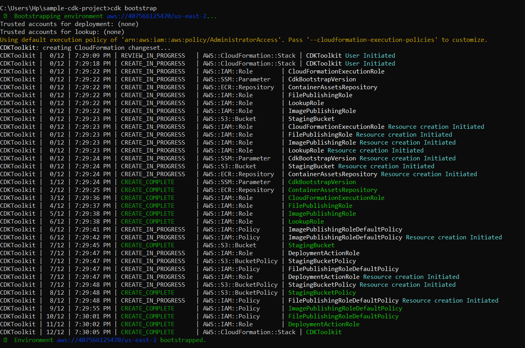525x348 pixels.
Task: Select the 'REVIEW_IN_PROGRESS' status
Action: pyautogui.click(x=153, y=56)
